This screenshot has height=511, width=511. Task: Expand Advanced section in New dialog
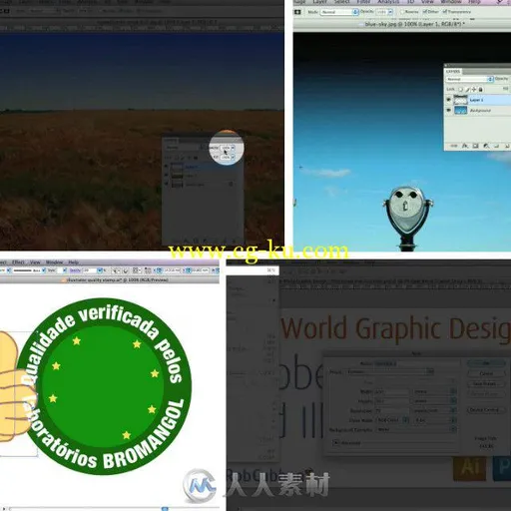click(x=336, y=443)
